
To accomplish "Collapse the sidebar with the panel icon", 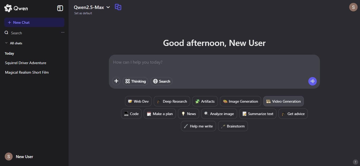I will coord(60,8).
